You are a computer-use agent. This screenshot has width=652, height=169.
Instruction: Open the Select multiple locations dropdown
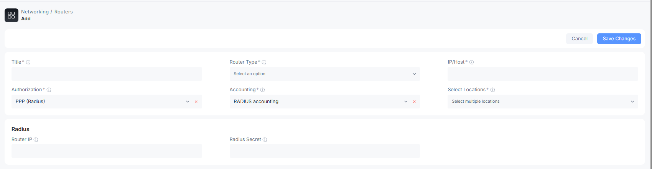(x=543, y=102)
